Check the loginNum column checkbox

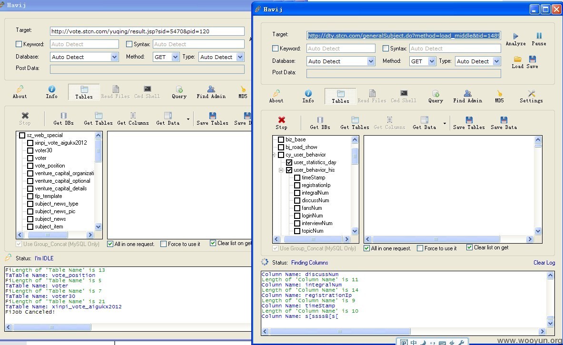pos(297,216)
